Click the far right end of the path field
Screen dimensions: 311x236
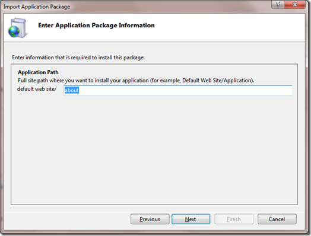(x=288, y=91)
